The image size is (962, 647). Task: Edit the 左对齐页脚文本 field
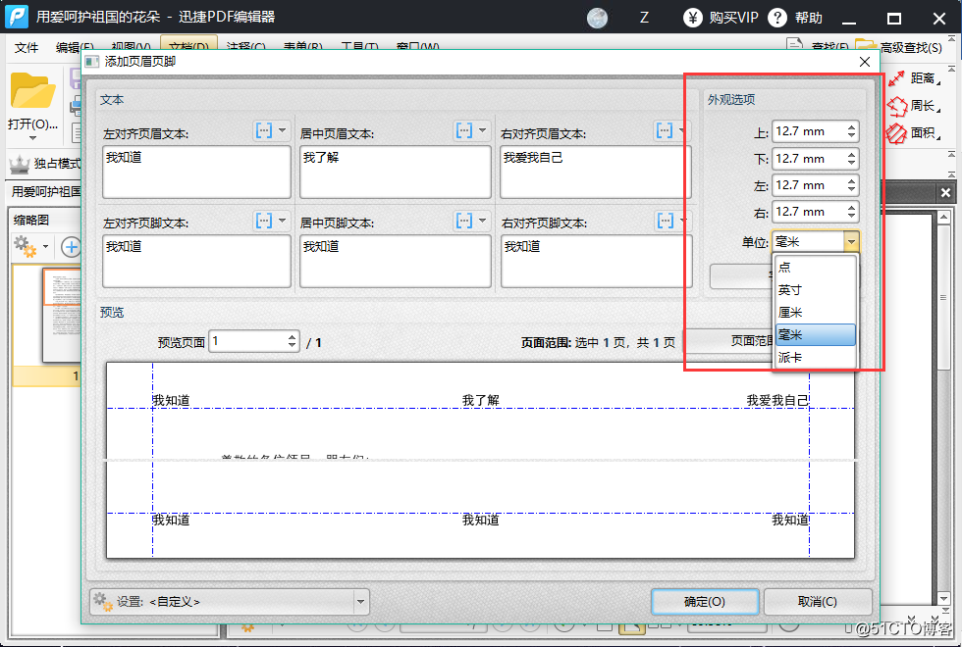[x=196, y=261]
